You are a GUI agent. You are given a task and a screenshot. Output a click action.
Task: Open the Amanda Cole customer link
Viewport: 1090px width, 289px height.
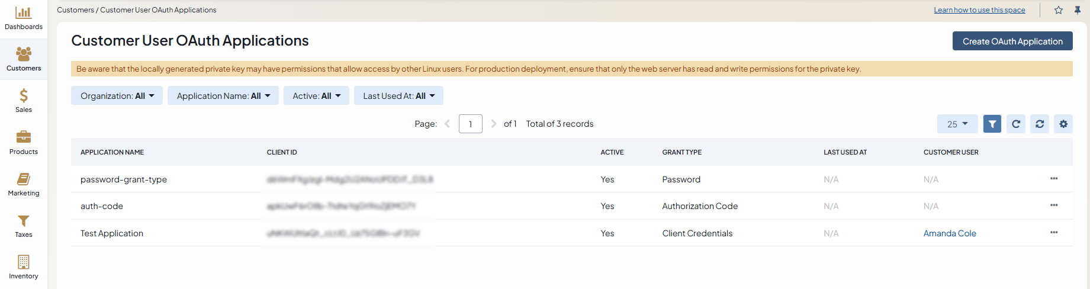pos(950,233)
